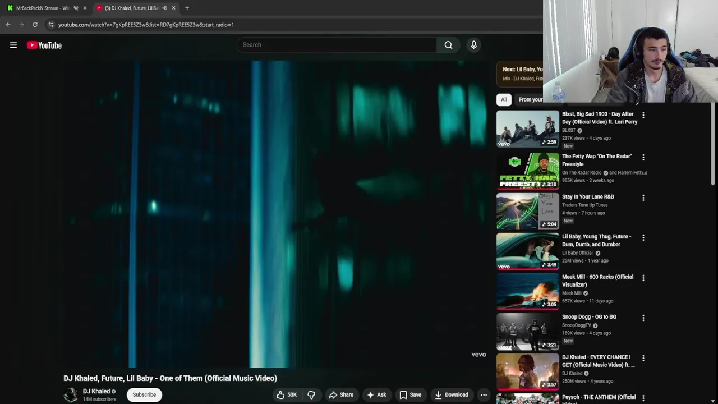This screenshot has height=404, width=718.
Task: Close the MrBackPackN Stream tab
Action: pyautogui.click(x=85, y=8)
